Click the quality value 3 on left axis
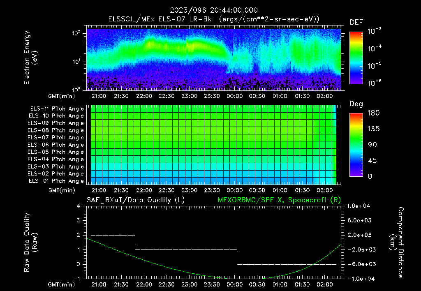Screen dimensions: 421x291 click(x=79, y=221)
